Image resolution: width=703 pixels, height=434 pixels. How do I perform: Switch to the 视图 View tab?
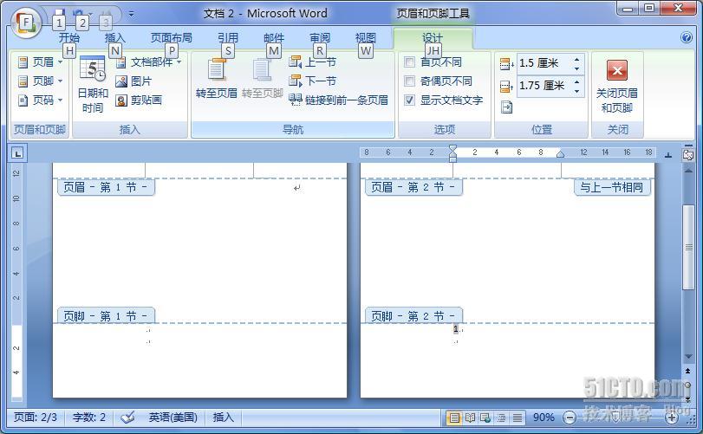click(366, 38)
